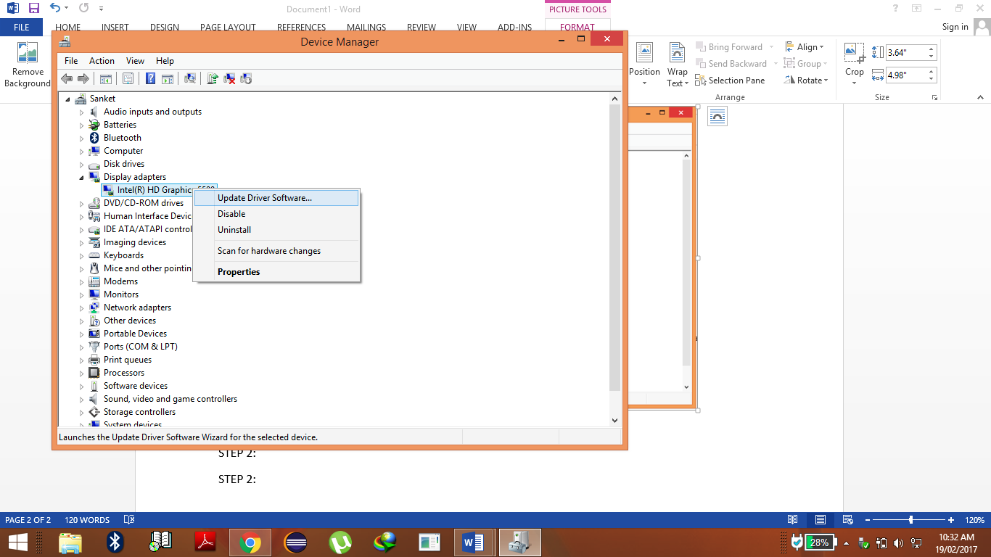
Task: Click Sign in link in Word
Action: pyautogui.click(x=955, y=27)
